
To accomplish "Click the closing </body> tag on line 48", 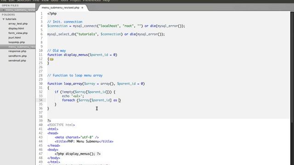I will [54, 158].
